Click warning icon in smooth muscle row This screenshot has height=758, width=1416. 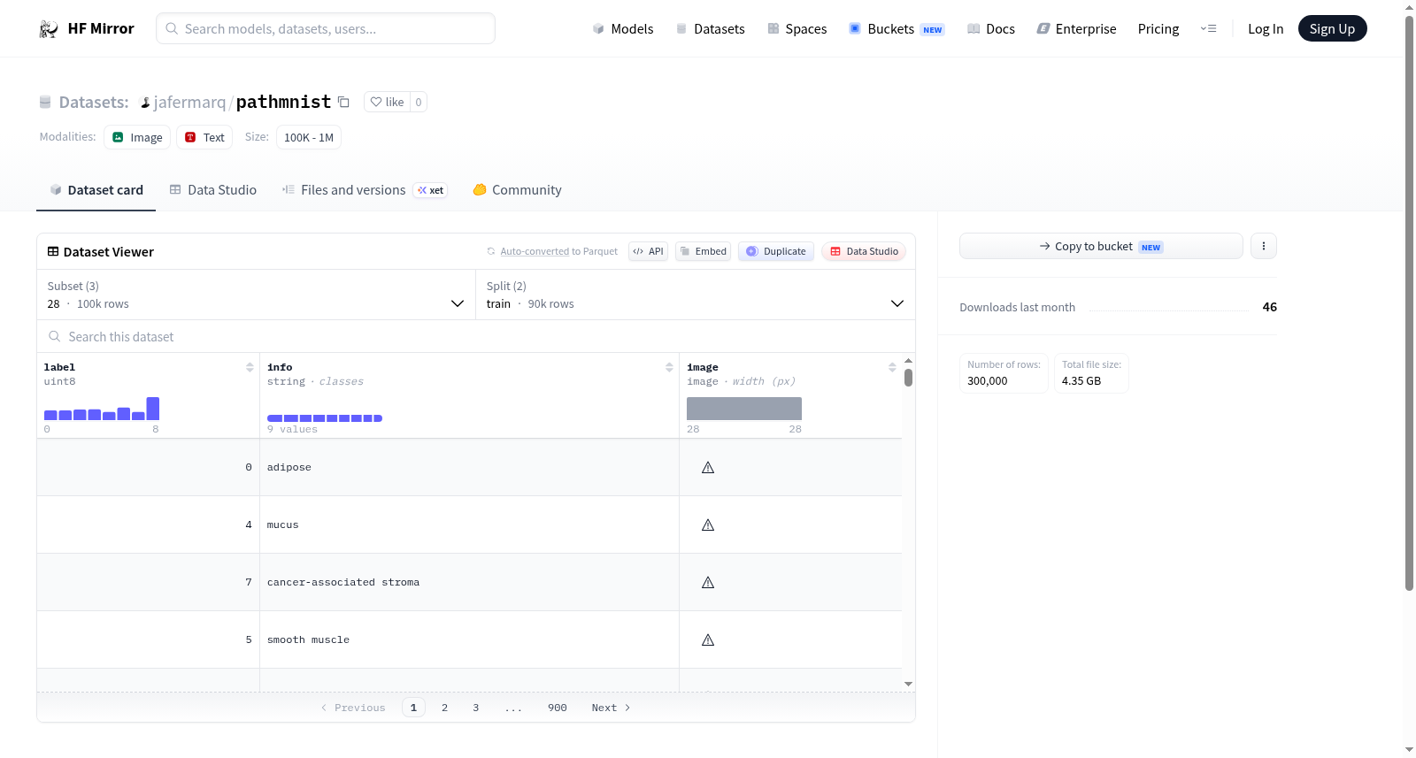tap(708, 640)
